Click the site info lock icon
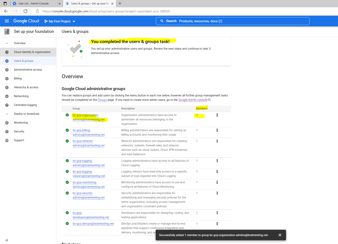338x244 pixels. (x=37, y=11)
